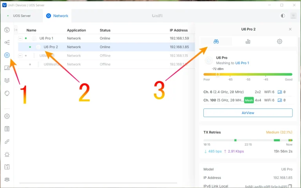The height and width of the screenshot is (188, 301).
Task: Sort by the IP Address column header
Action: click(x=179, y=30)
